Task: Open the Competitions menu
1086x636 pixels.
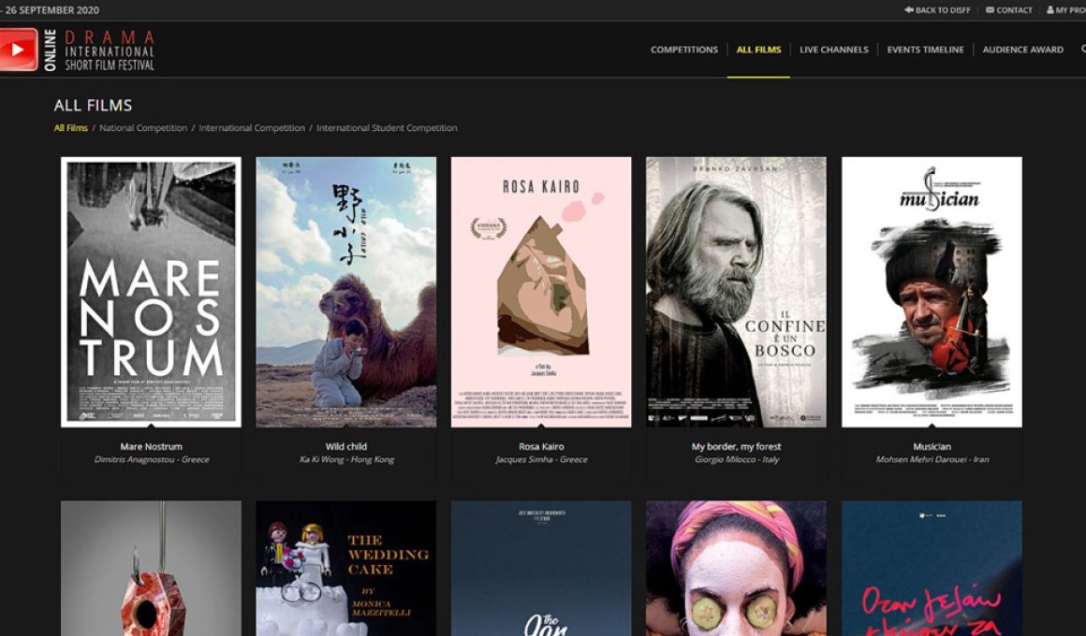Action: [683, 50]
